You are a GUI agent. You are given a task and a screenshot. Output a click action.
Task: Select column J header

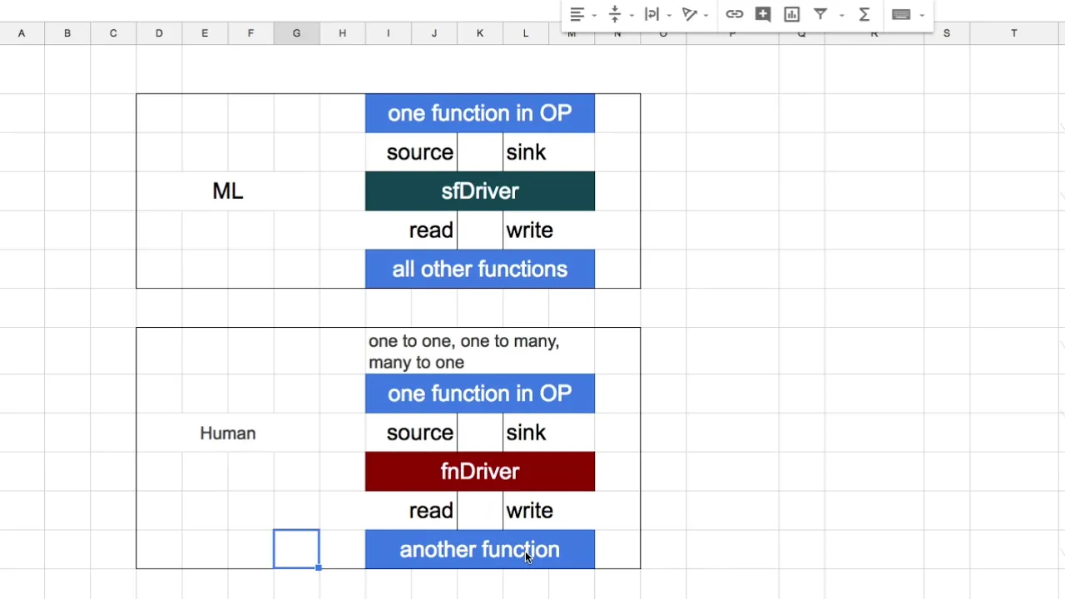433,33
